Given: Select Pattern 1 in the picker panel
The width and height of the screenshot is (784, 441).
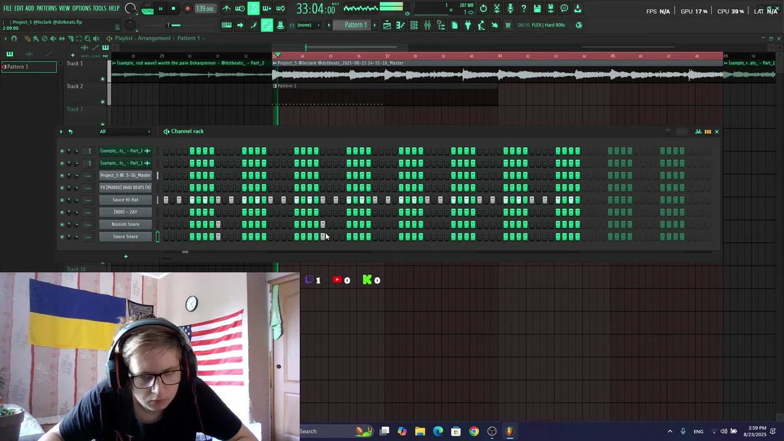Looking at the screenshot, I should [29, 67].
